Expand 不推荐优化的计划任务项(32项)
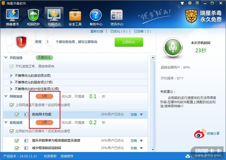Screen dimensions: 226x160 (11, 89)
